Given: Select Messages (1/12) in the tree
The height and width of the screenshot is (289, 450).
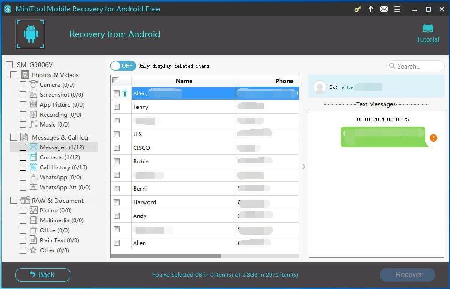Looking at the screenshot, I should click(62, 147).
